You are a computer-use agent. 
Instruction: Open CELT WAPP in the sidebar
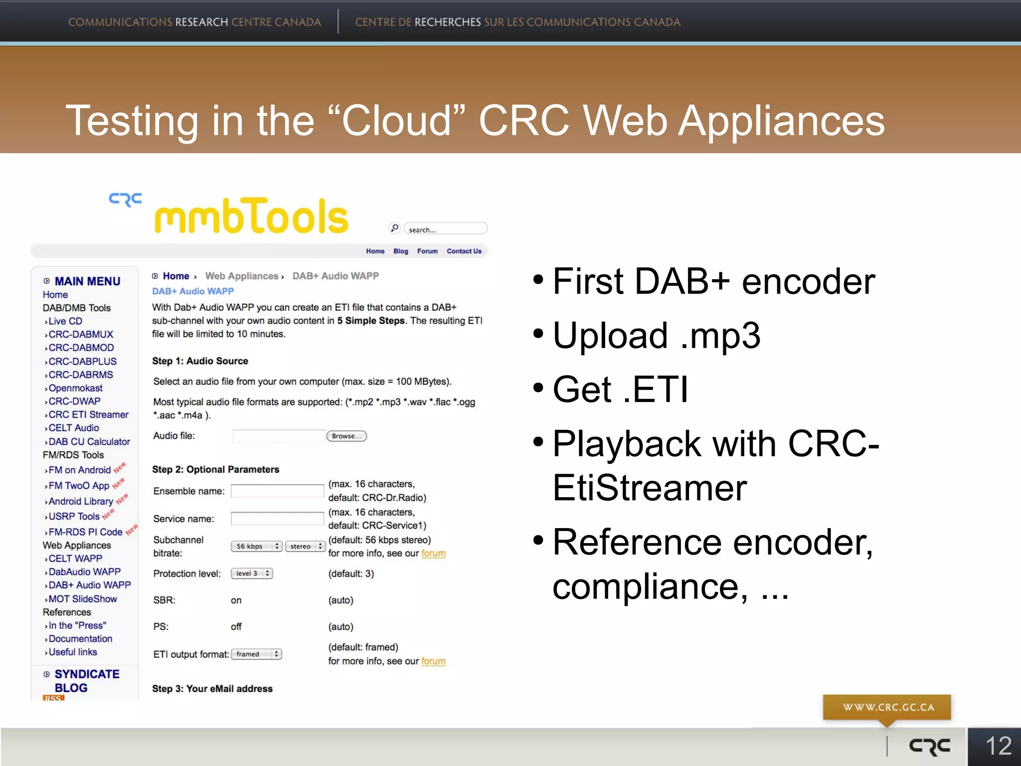(75, 559)
